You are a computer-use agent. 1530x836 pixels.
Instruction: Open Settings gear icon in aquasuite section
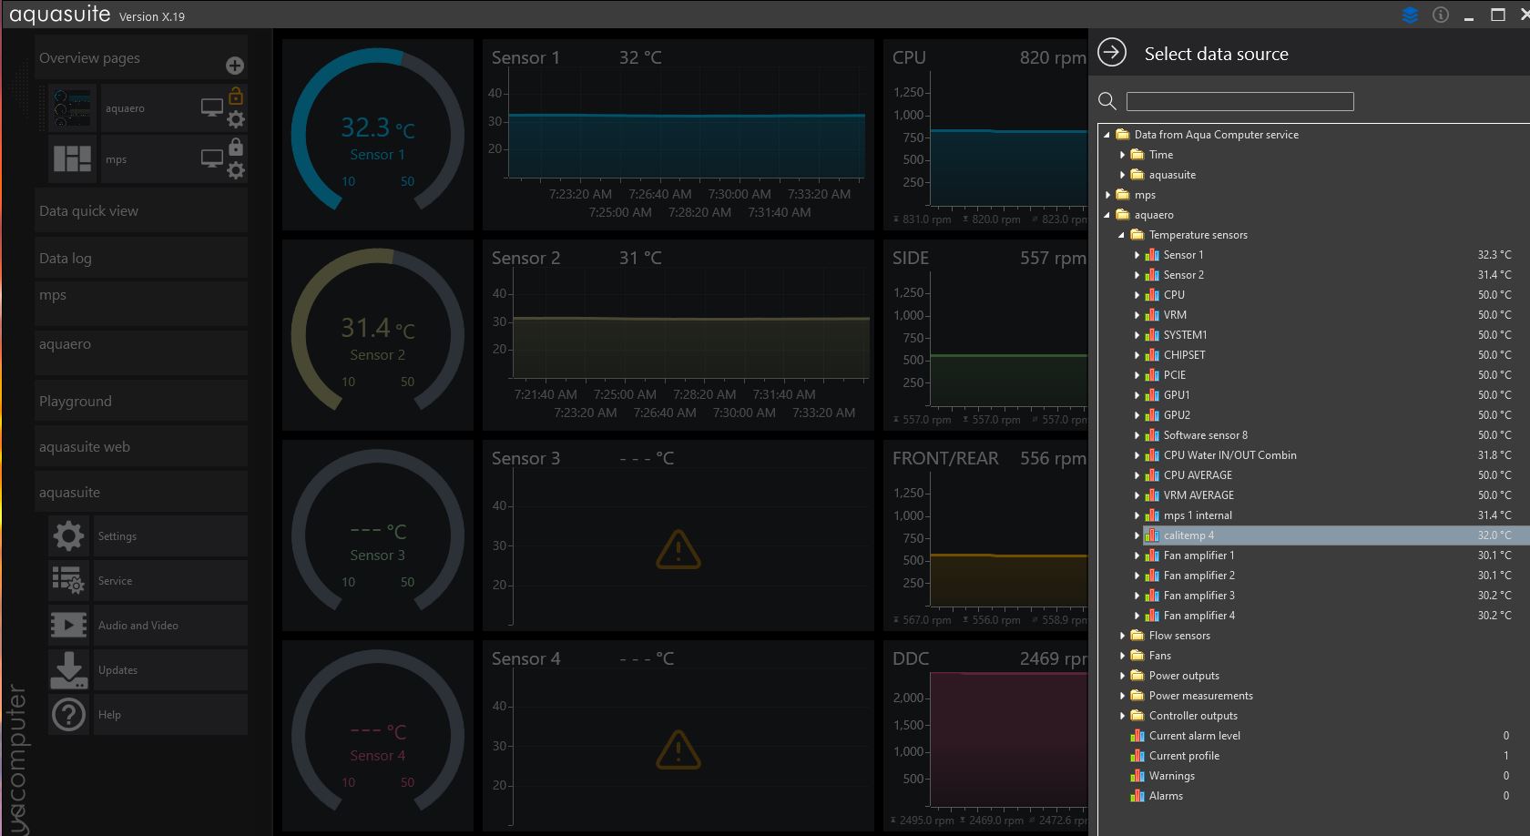click(68, 536)
